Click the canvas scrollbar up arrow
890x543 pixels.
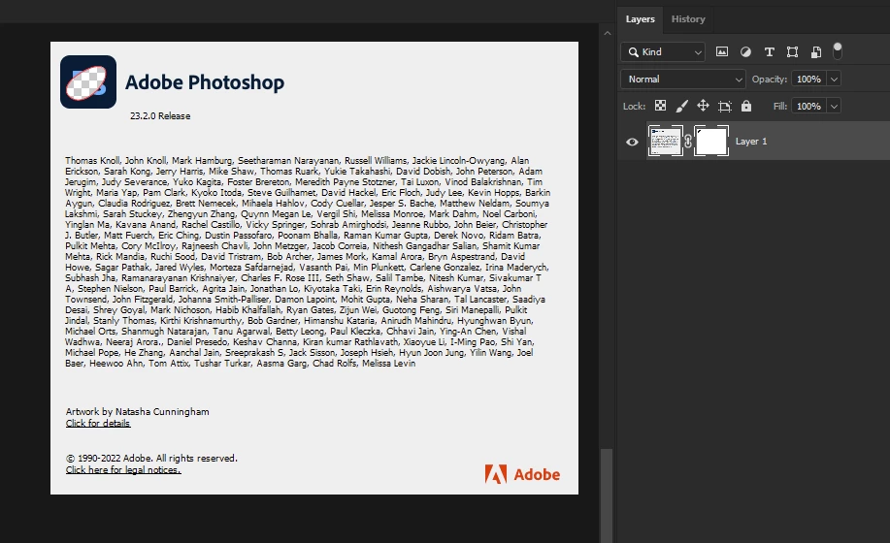pyautogui.click(x=607, y=33)
